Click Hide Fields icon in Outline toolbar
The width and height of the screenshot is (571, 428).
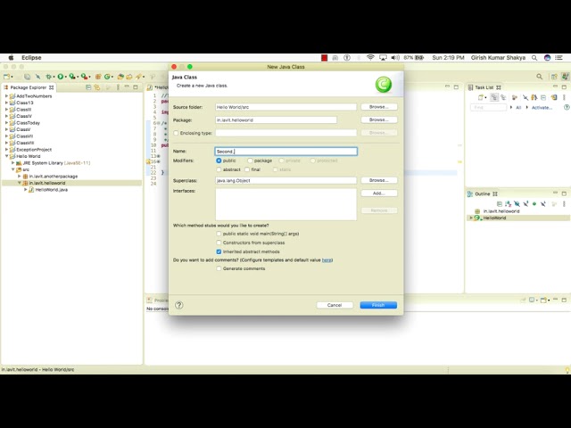517,204
